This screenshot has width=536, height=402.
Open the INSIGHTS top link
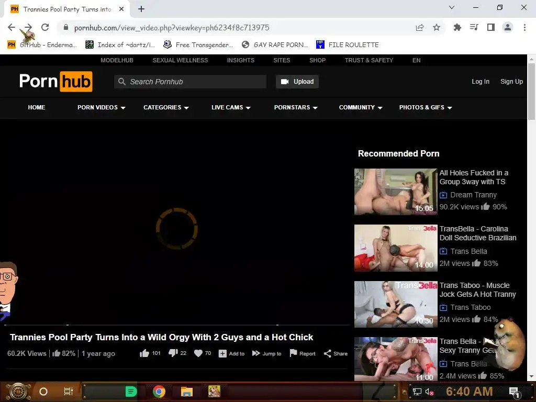241,60
